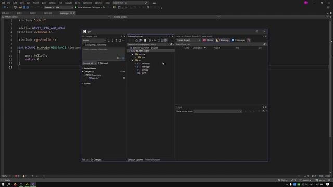Click the Search Error List field

(221, 44)
